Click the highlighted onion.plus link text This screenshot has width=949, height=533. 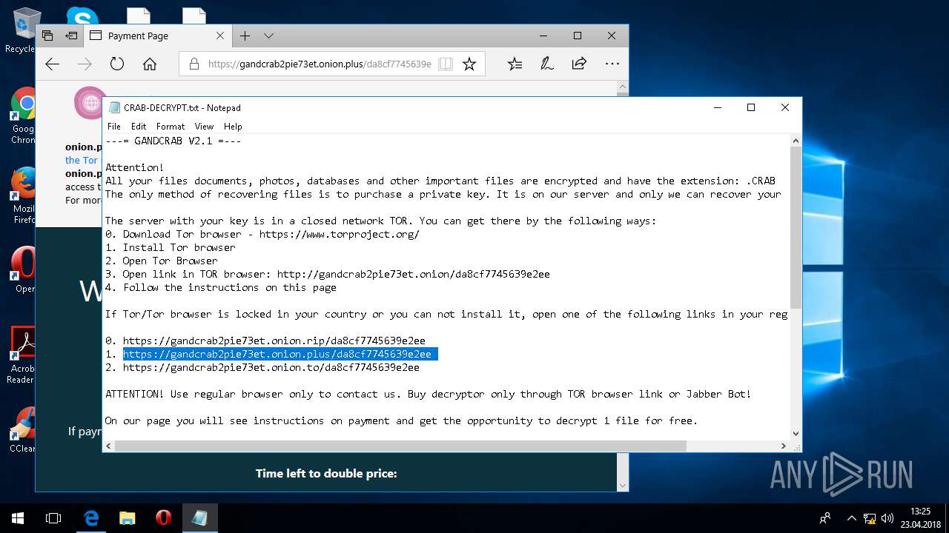point(277,354)
